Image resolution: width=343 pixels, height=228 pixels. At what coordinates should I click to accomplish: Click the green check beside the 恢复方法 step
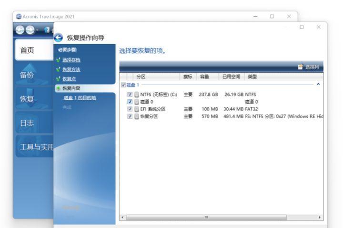click(58, 69)
